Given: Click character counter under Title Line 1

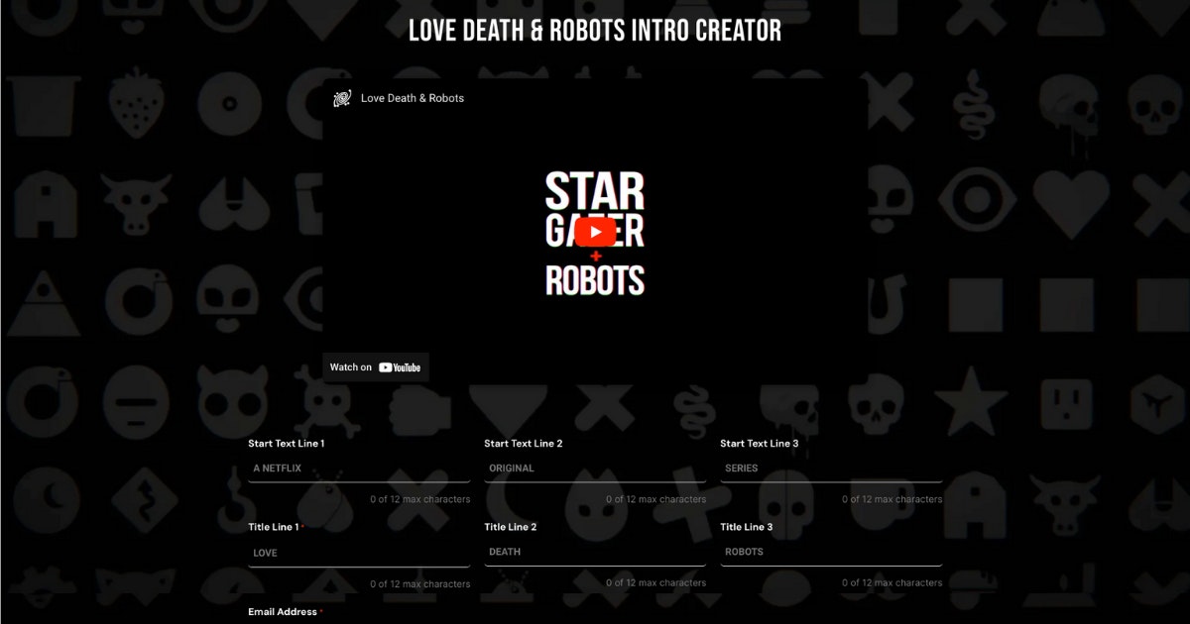Looking at the screenshot, I should pos(420,584).
